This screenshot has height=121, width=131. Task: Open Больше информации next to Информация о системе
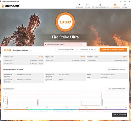tap(116, 69)
